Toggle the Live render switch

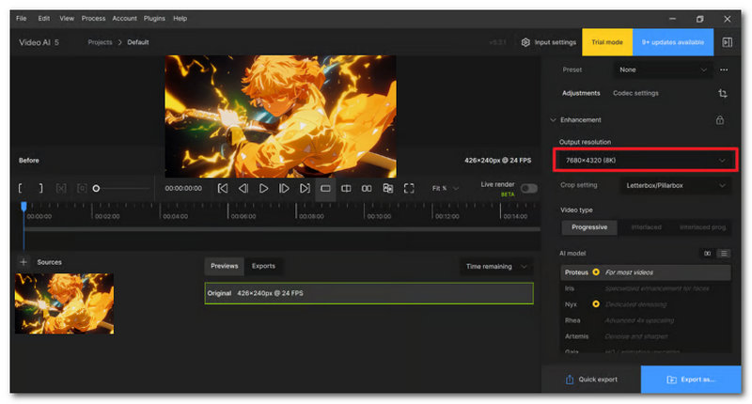[529, 189]
